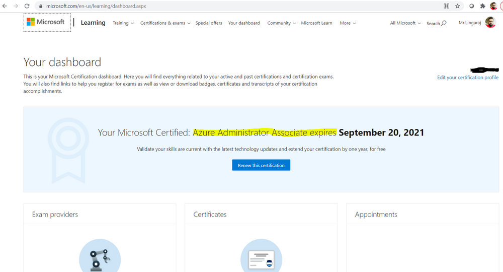Expand the Community dropdown menu
This screenshot has height=272, width=503.
click(281, 23)
